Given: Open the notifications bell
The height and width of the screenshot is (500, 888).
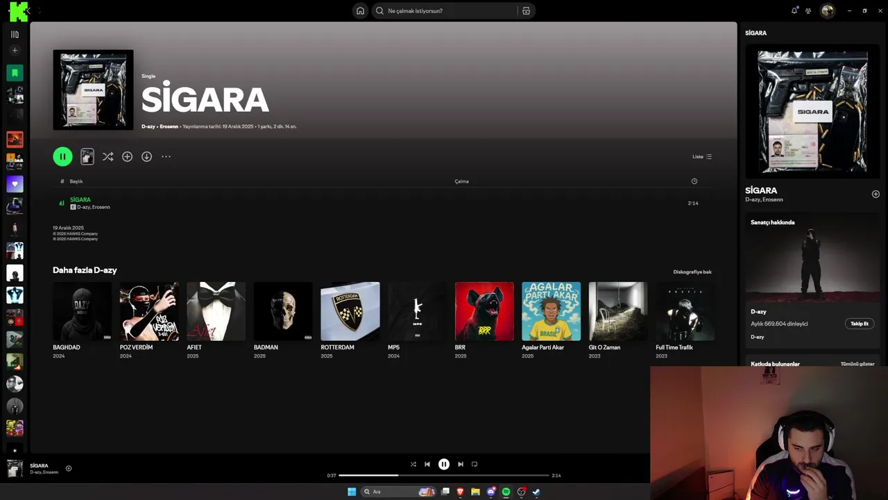Looking at the screenshot, I should tap(794, 10).
